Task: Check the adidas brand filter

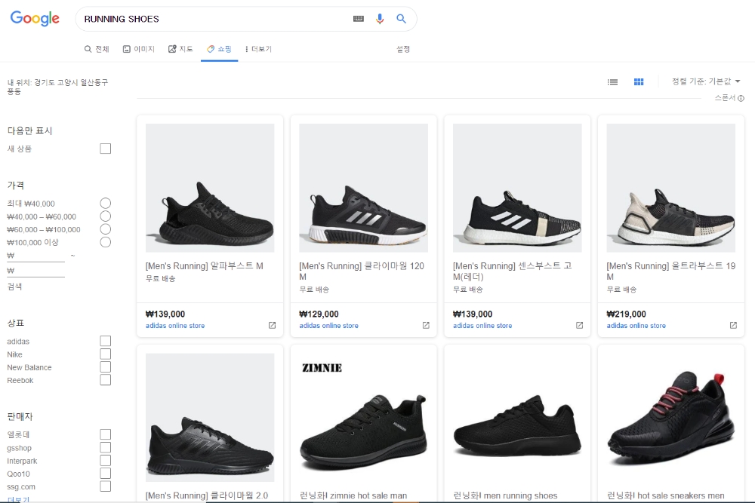Action: pyautogui.click(x=106, y=342)
